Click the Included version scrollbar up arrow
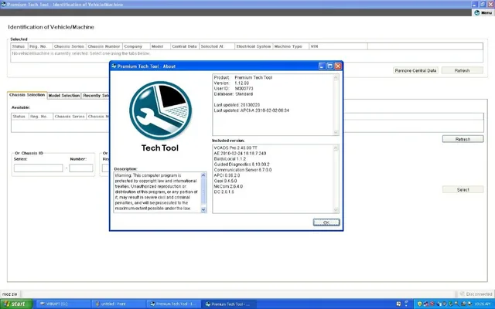This screenshot has height=309, width=495. click(336, 148)
